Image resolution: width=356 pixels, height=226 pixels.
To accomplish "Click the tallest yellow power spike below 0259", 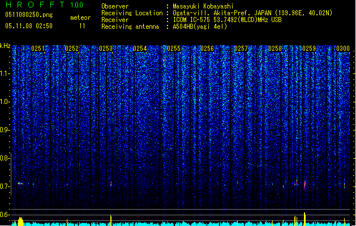I will pyautogui.click(x=304, y=219).
